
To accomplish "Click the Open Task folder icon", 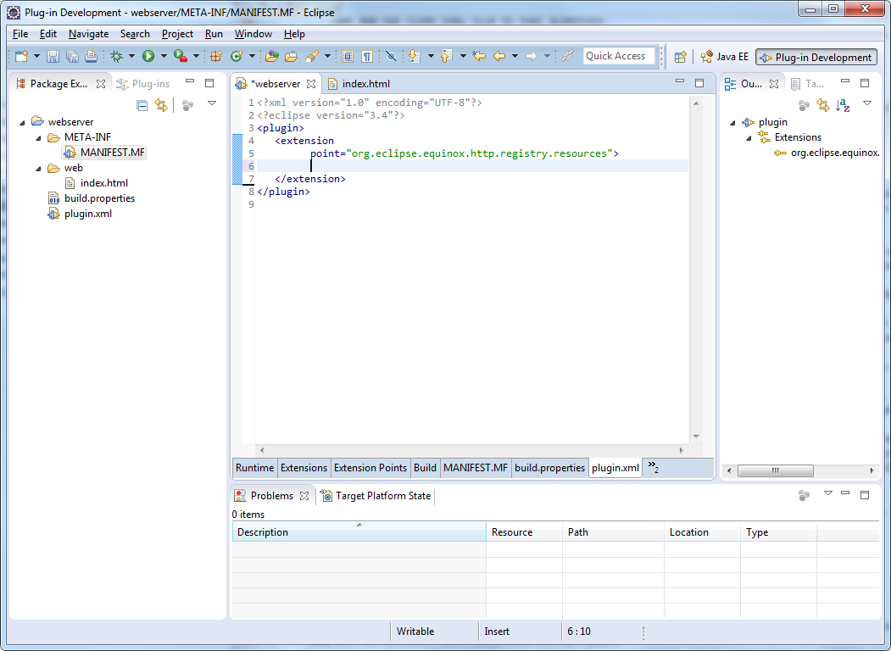I will (x=291, y=56).
